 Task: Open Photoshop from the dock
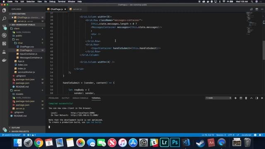(x=175, y=142)
